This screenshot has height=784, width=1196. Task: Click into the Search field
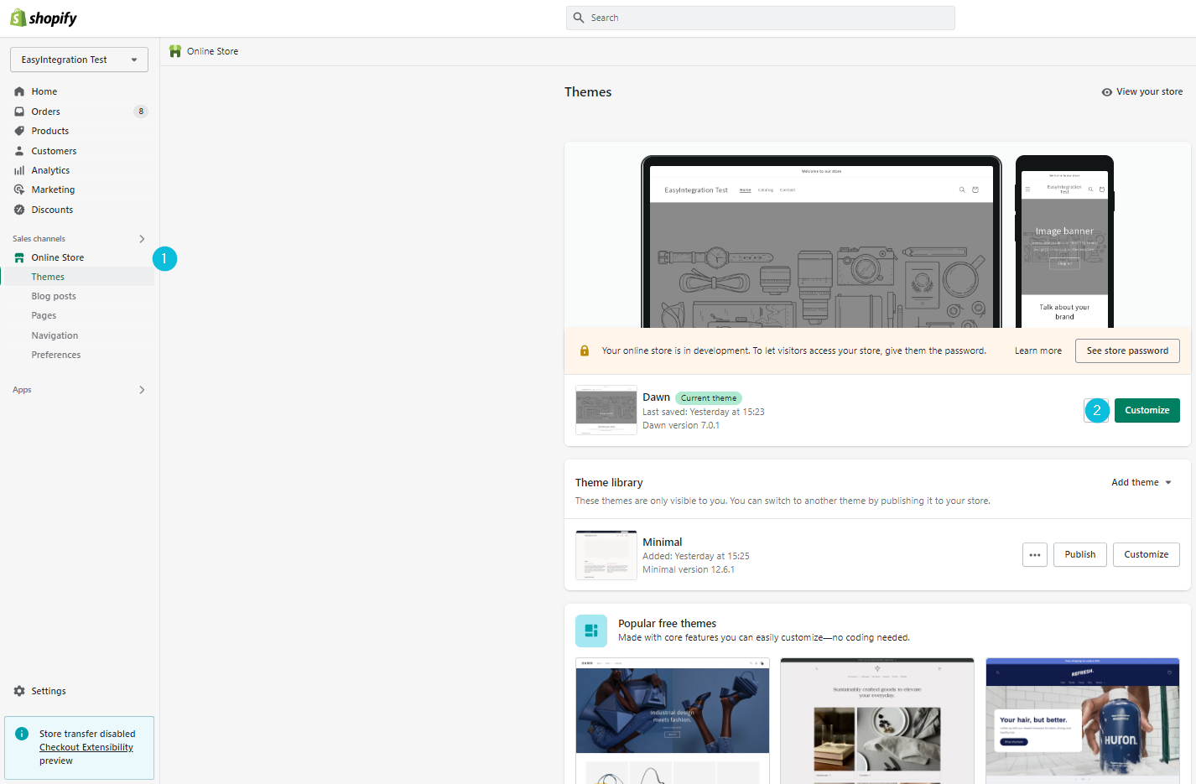761,18
